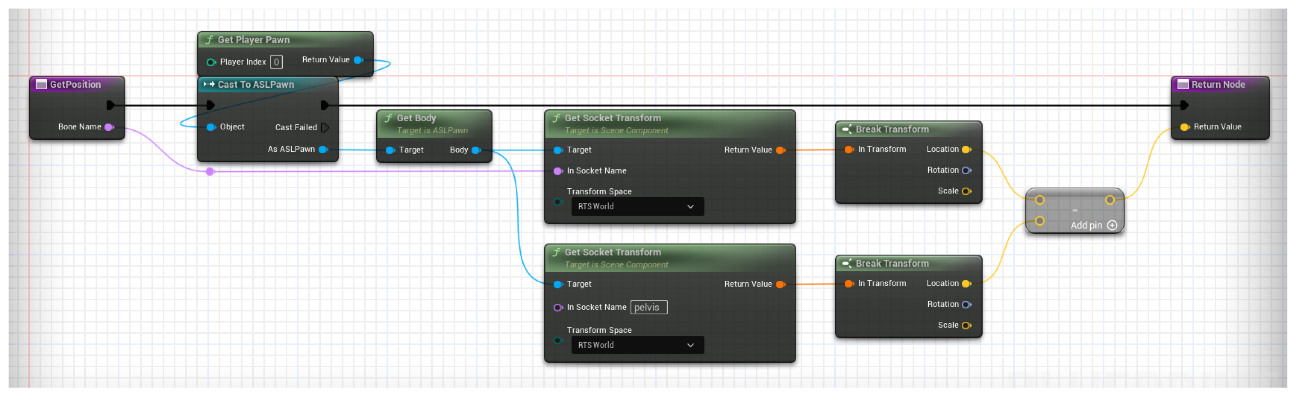Click the Add pin plus icon

(x=1112, y=225)
